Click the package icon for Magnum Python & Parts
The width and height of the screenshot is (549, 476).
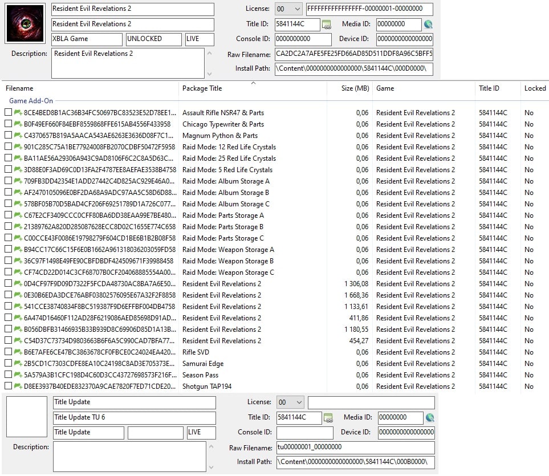tap(18, 135)
